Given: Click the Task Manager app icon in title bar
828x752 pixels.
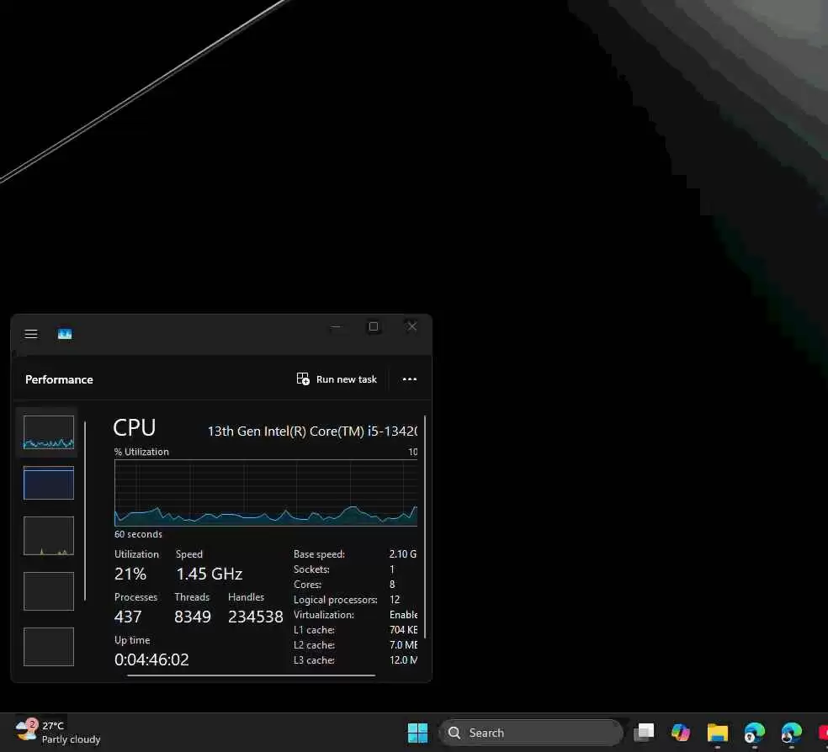Looking at the screenshot, I should 65,334.
